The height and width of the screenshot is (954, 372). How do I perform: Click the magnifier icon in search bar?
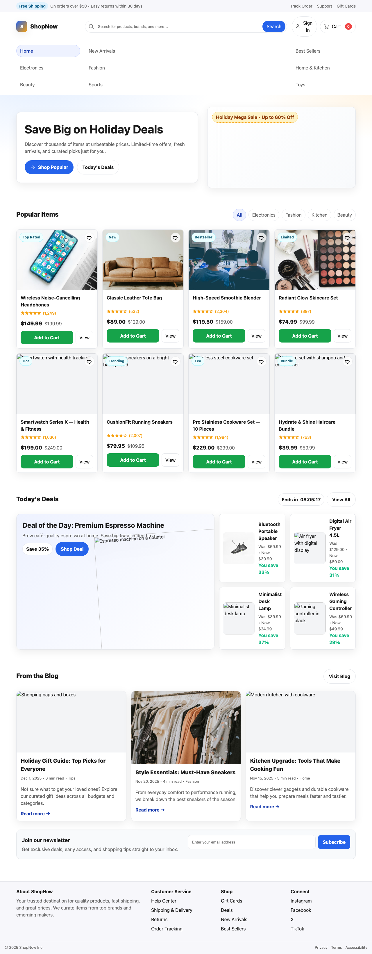click(x=91, y=27)
